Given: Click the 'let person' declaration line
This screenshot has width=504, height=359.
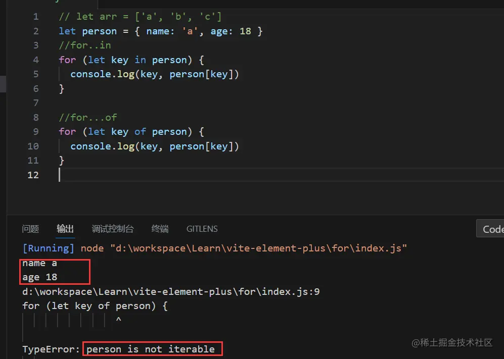Looking at the screenshot, I should [161, 31].
